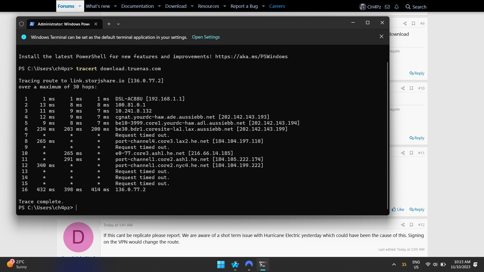
Task: Bookmark post #12
Action: pos(411,225)
